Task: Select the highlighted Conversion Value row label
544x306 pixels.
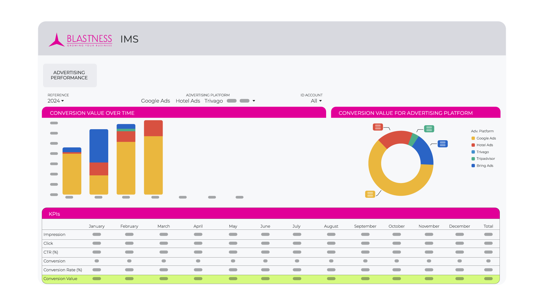Action: [60, 279]
